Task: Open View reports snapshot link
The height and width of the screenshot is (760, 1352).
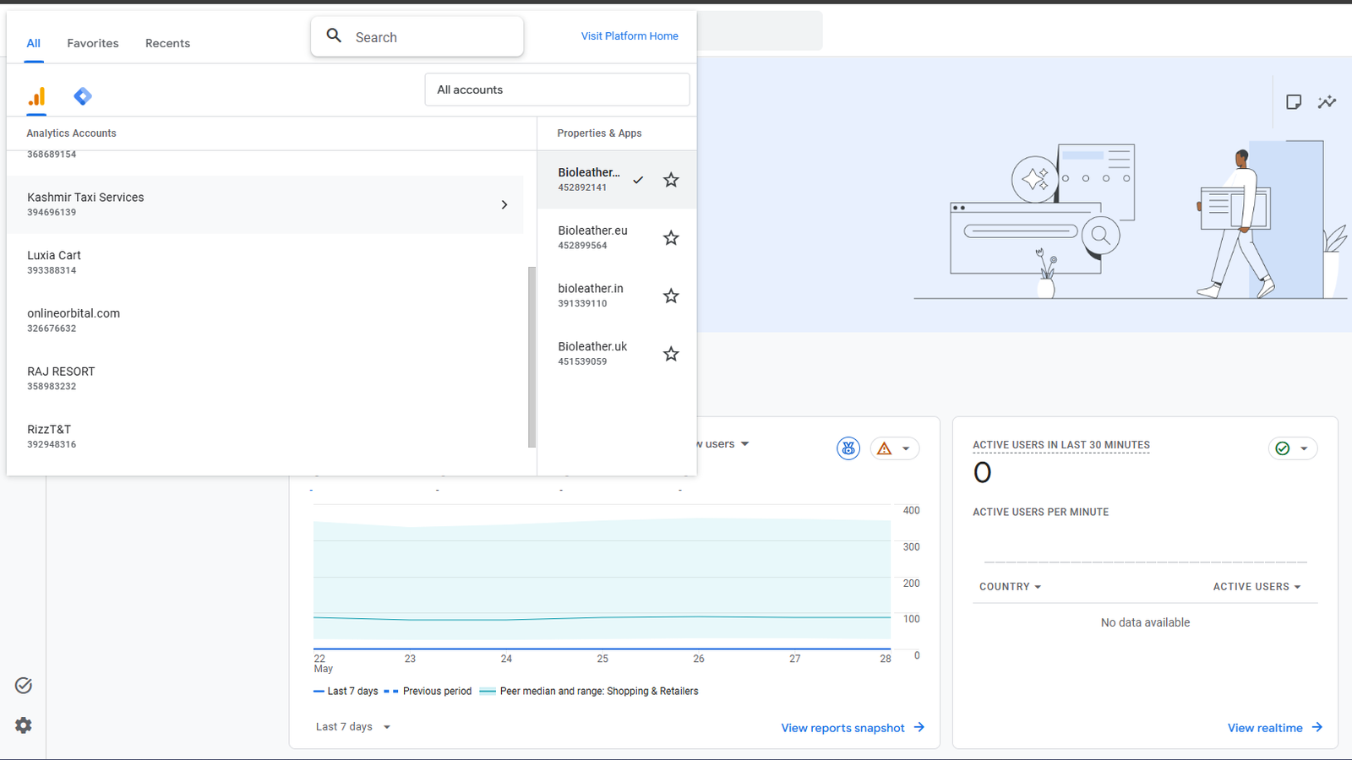Action: pos(853,728)
